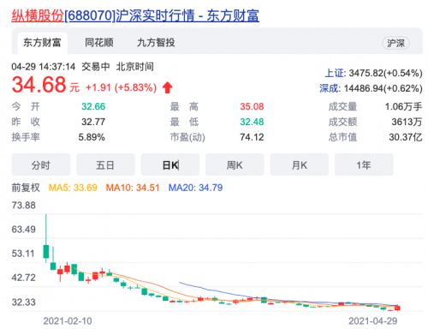This screenshot has height=329, width=428.
Task: Select the 日K daily candlestick tab
Action: click(x=170, y=164)
